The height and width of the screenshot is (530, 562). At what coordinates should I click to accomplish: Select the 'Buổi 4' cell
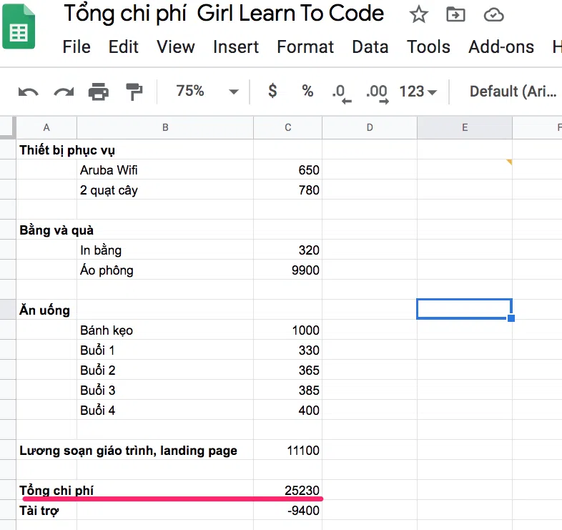tap(165, 411)
